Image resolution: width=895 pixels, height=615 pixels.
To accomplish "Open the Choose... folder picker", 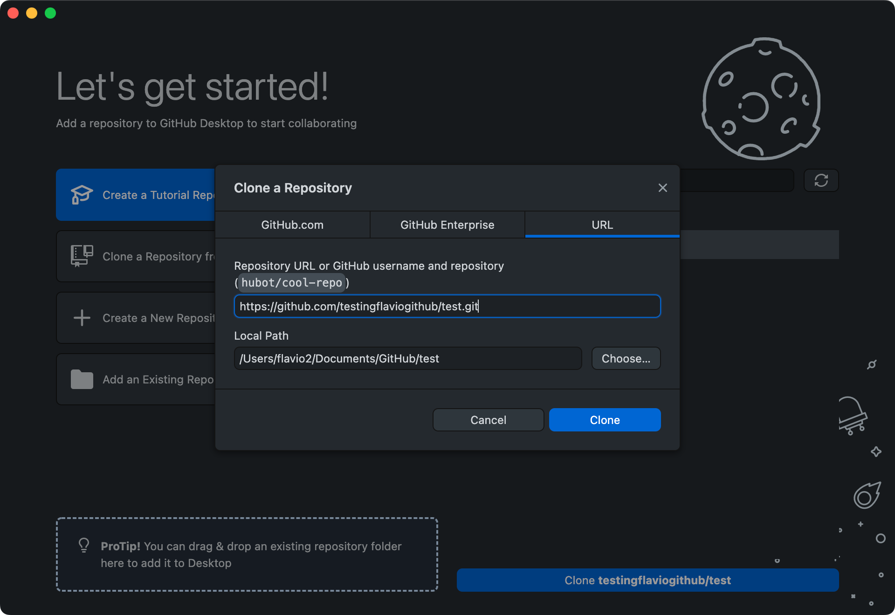I will pos(626,358).
